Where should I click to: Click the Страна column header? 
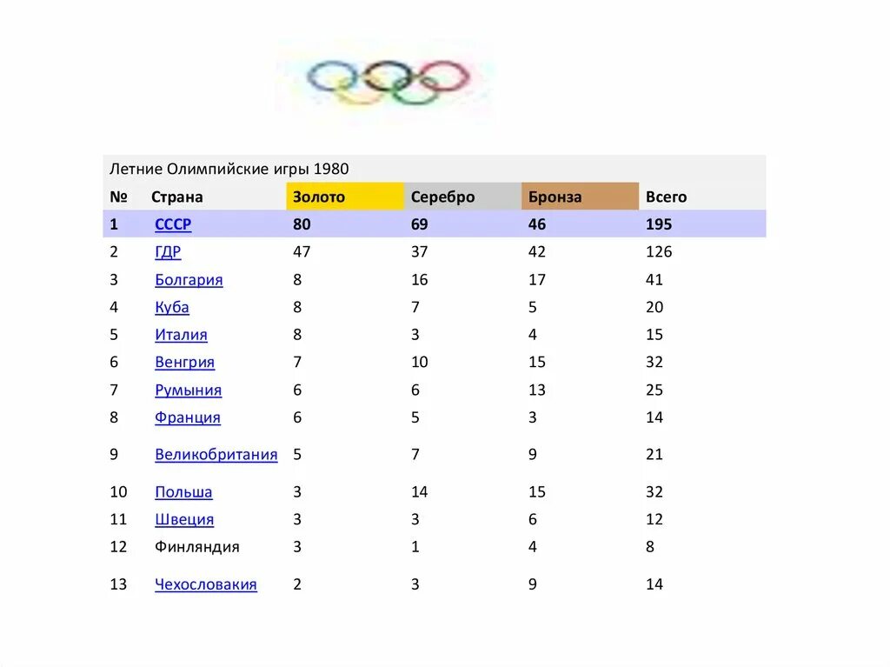click(177, 197)
